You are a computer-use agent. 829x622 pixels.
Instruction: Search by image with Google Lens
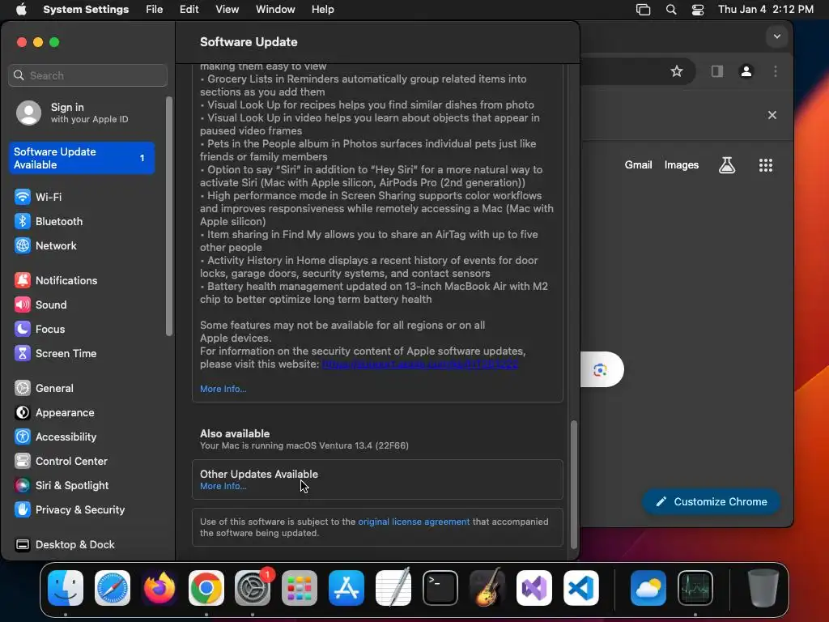pyautogui.click(x=600, y=369)
